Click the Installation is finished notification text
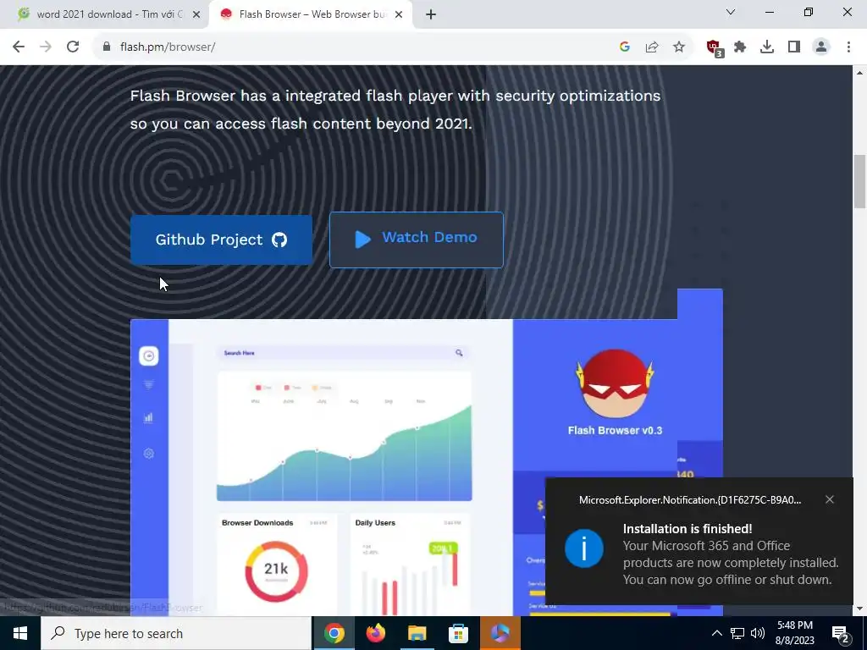This screenshot has width=867, height=650. pos(688,528)
